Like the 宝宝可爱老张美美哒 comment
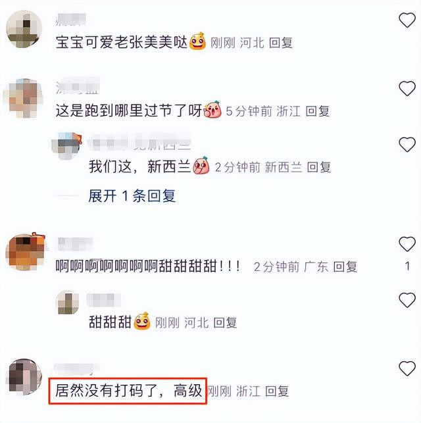The height and width of the screenshot is (423, 421). pos(407,20)
